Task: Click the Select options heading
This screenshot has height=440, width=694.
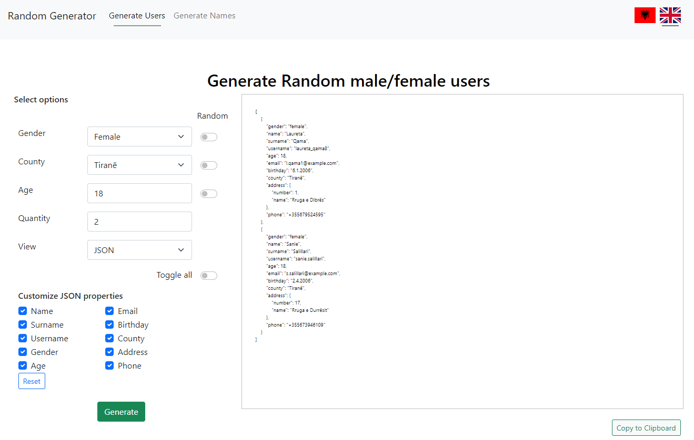Action: (41, 100)
